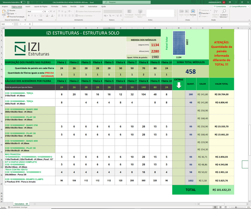Open Customize Quick Access Toolbar dropdown
Image resolution: width=251 pixels, height=209 pixels.
(x=42, y=2)
